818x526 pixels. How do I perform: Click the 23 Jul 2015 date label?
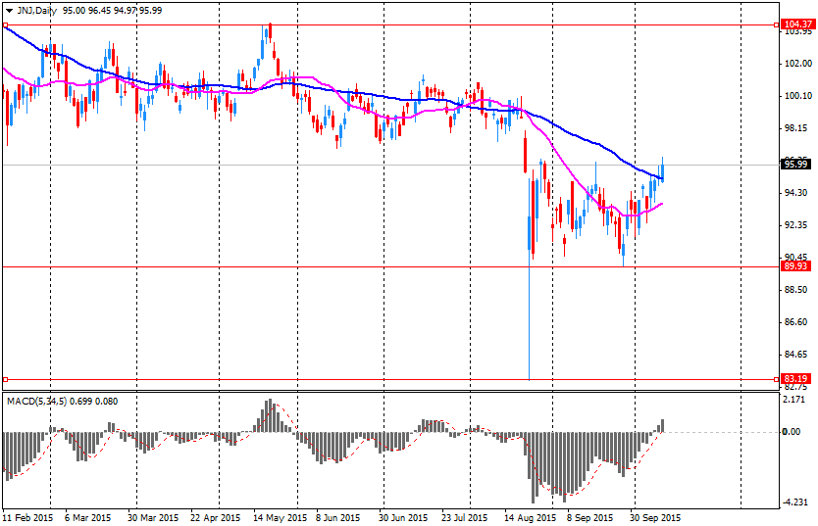[464, 518]
